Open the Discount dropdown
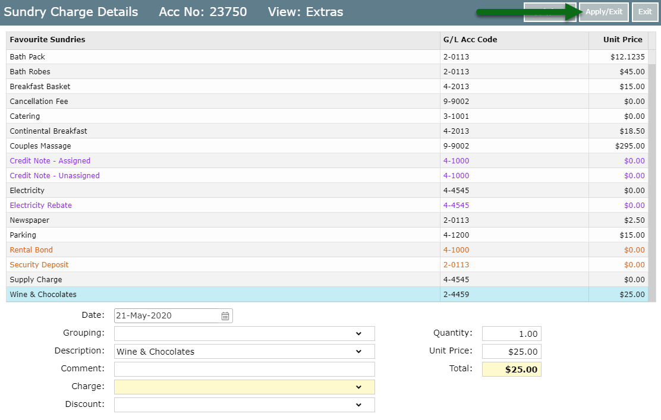The width and height of the screenshot is (661, 420). tap(244, 405)
